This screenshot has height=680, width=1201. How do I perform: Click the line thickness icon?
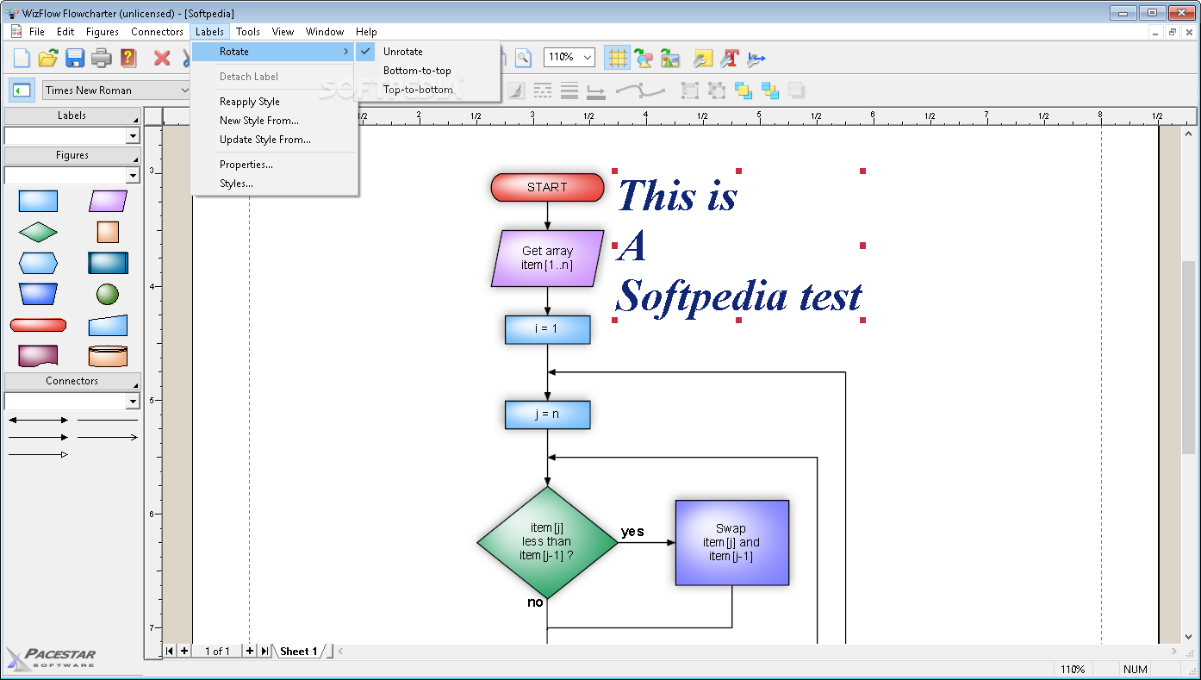click(x=569, y=90)
